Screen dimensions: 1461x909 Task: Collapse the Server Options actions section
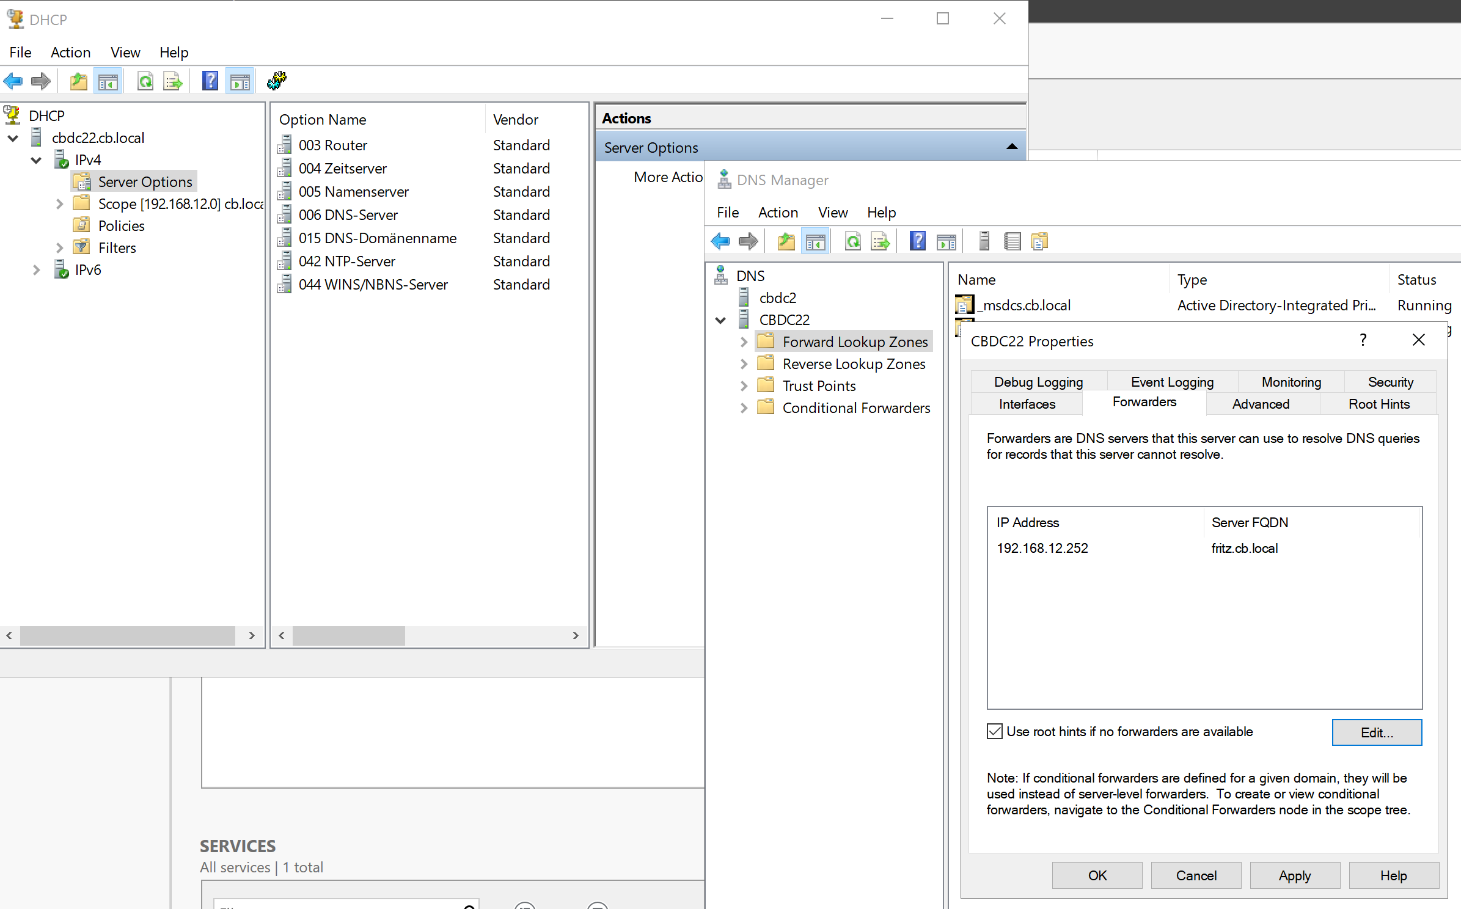1011,147
